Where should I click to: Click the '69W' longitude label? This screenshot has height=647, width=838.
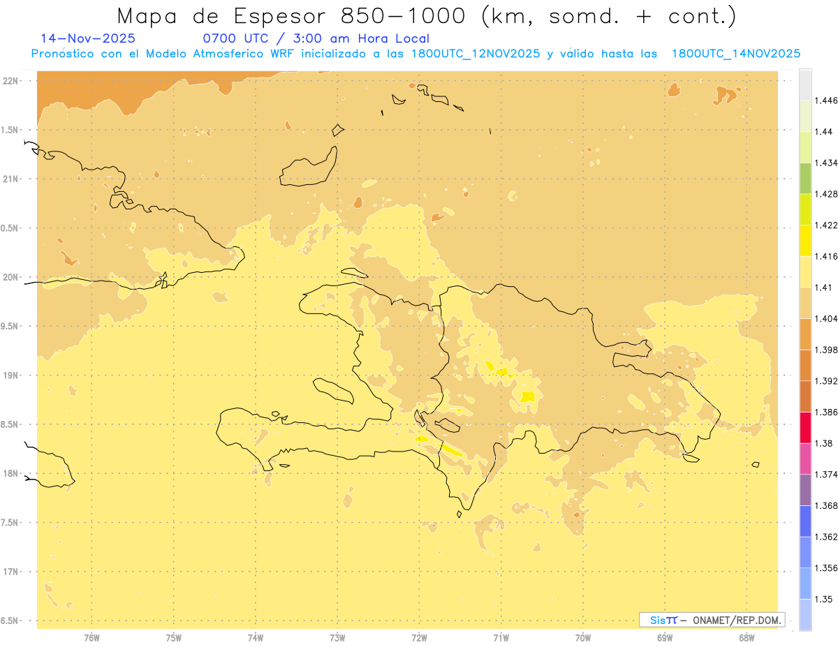coord(665,637)
